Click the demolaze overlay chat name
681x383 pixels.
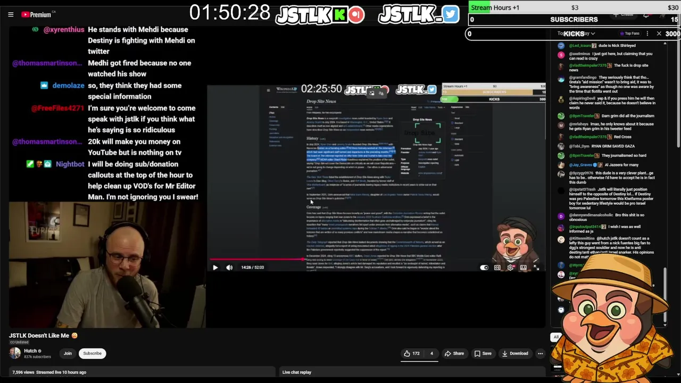68,86
